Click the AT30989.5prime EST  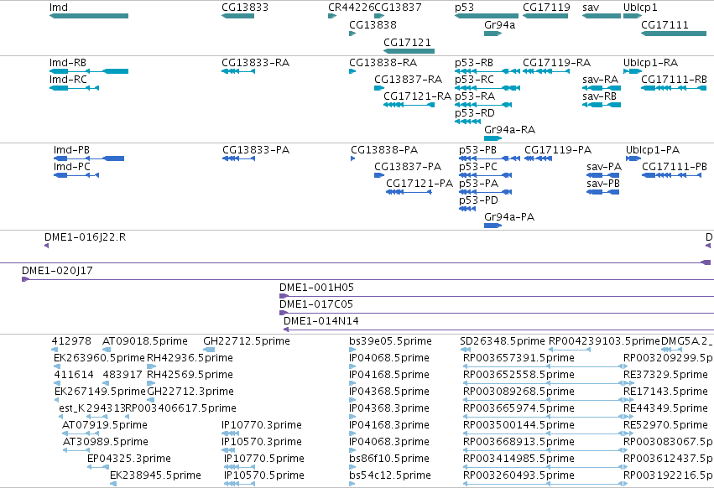tap(76, 450)
